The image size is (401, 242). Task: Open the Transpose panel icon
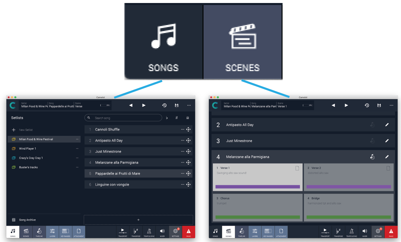(136, 231)
